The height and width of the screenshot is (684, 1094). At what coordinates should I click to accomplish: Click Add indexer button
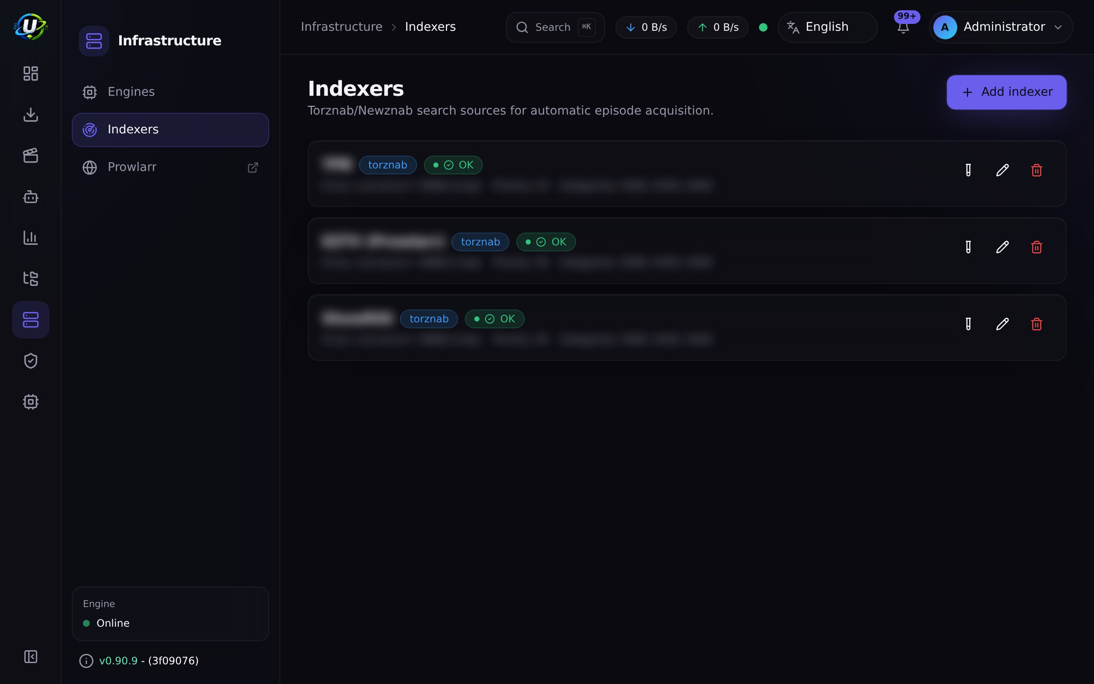tap(1006, 92)
